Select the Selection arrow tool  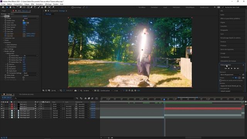(7, 7)
